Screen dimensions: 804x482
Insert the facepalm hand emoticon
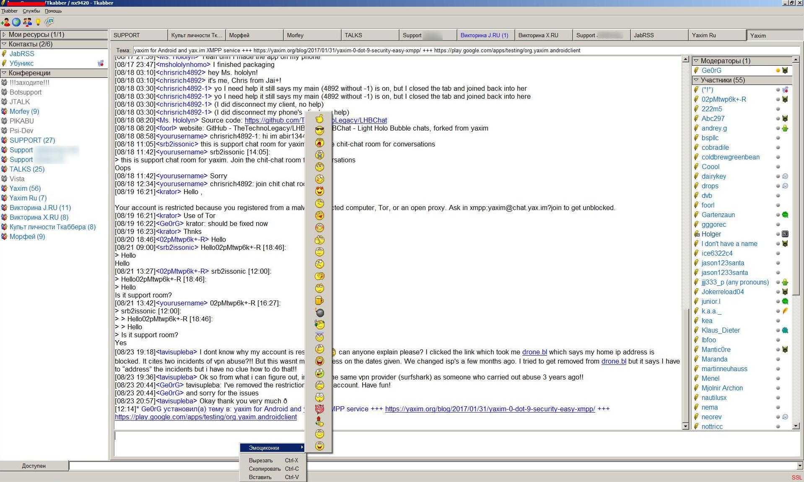pos(319,240)
